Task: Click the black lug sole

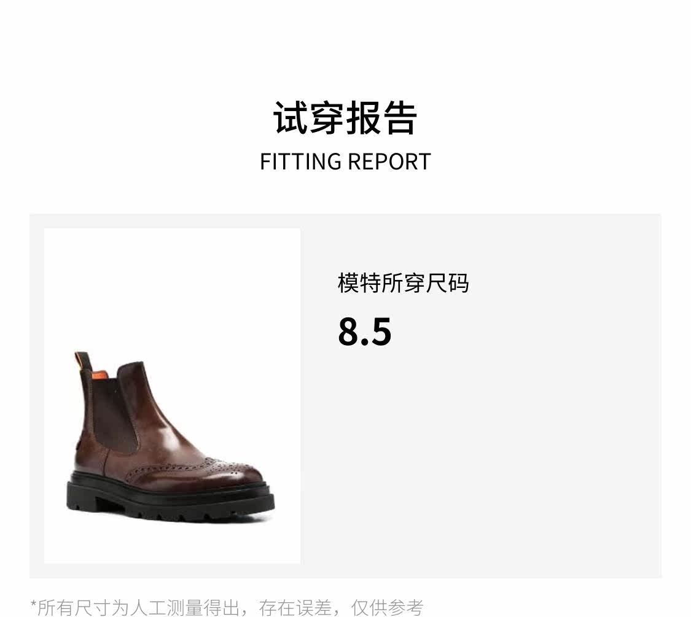Action: 170,500
